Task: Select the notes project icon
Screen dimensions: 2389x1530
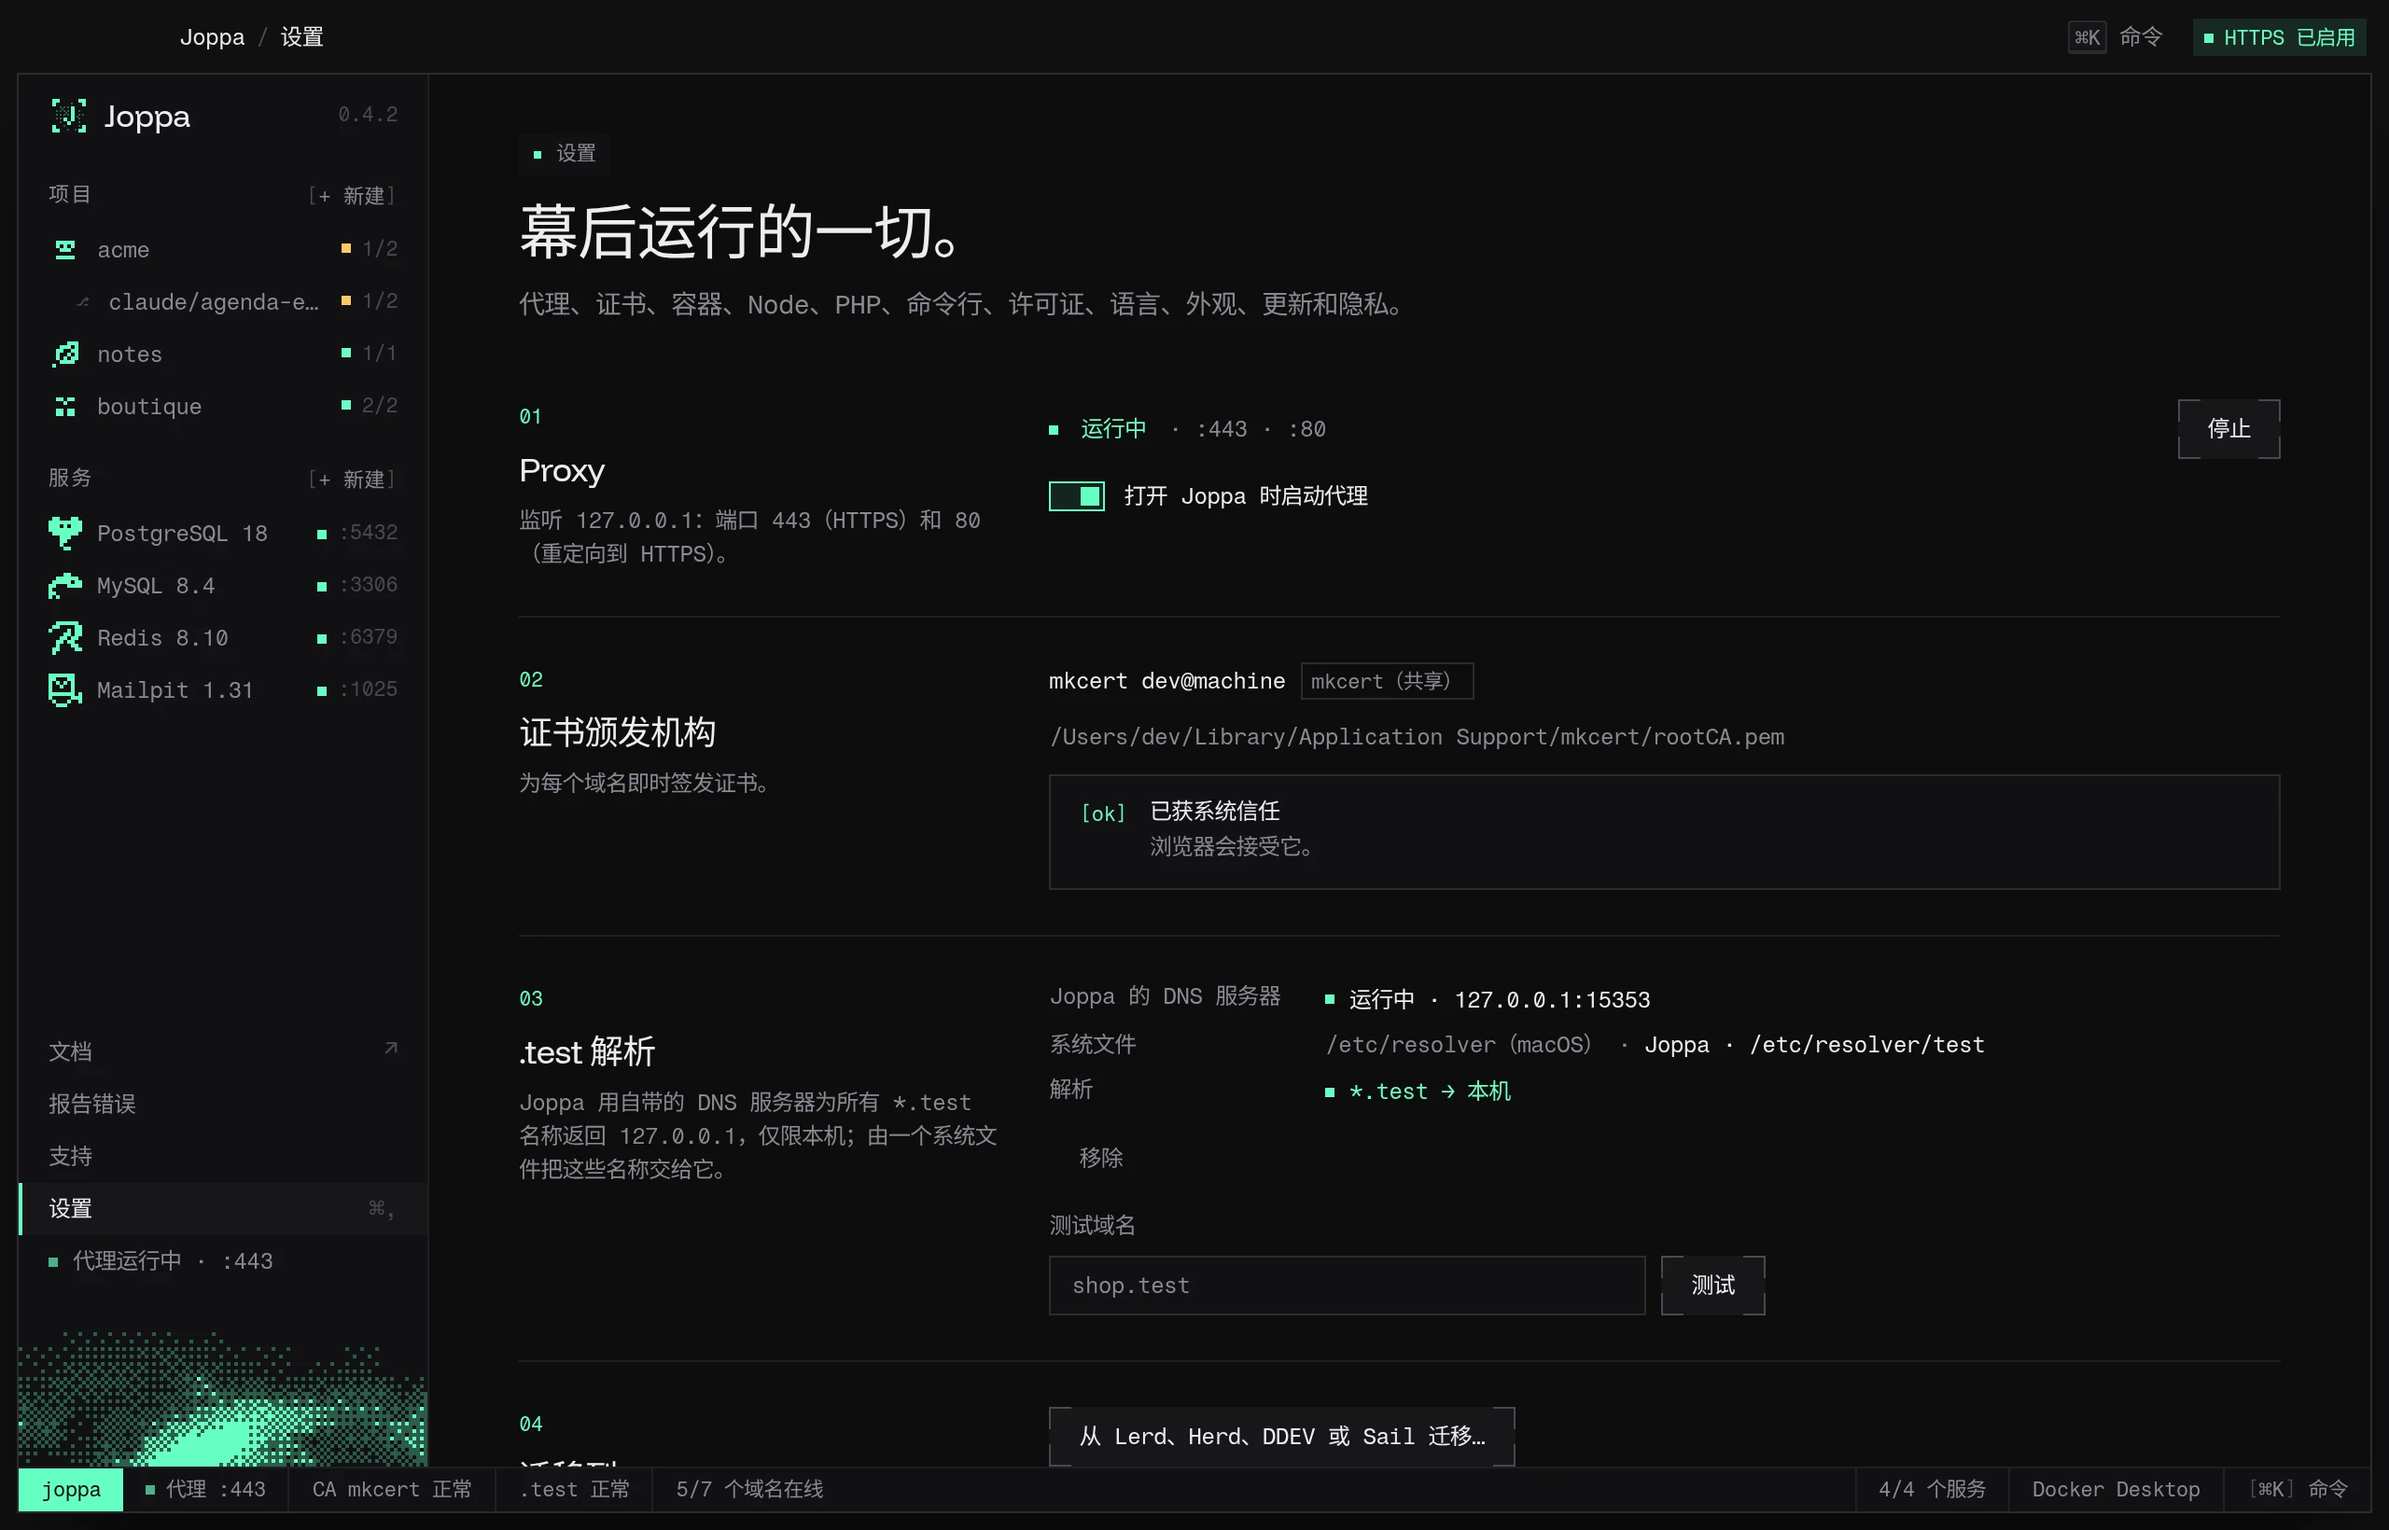Action: tap(65, 354)
